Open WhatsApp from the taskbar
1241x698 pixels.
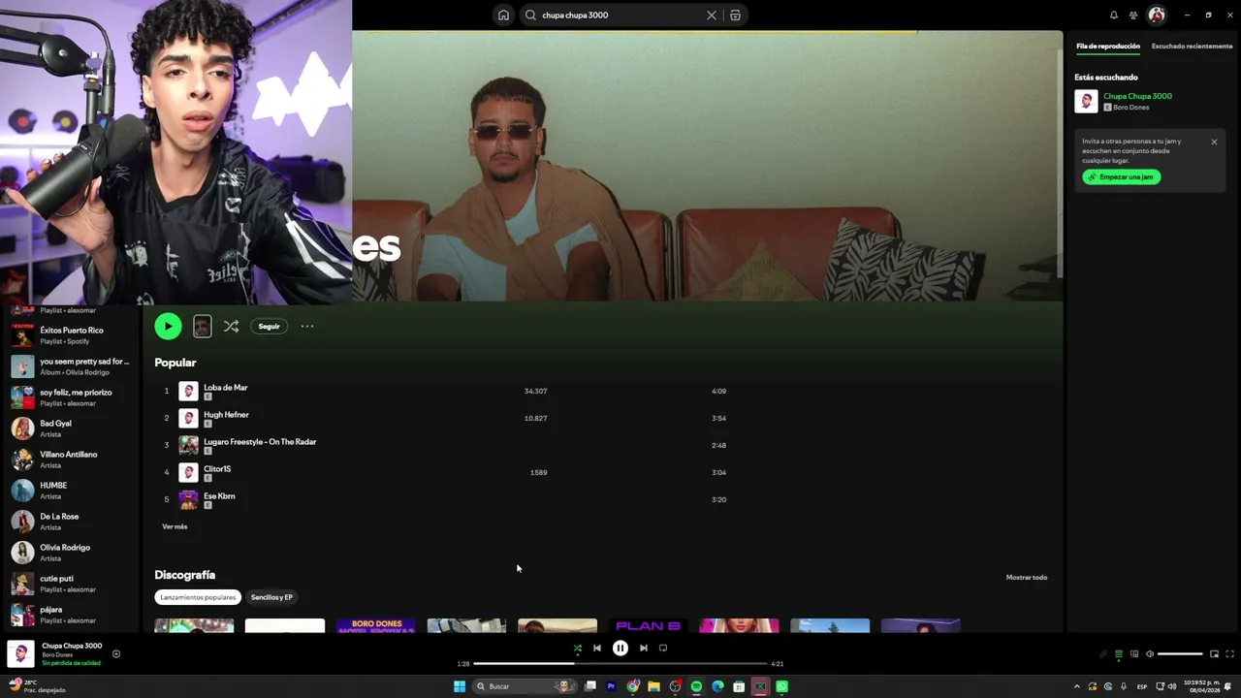[781, 686]
